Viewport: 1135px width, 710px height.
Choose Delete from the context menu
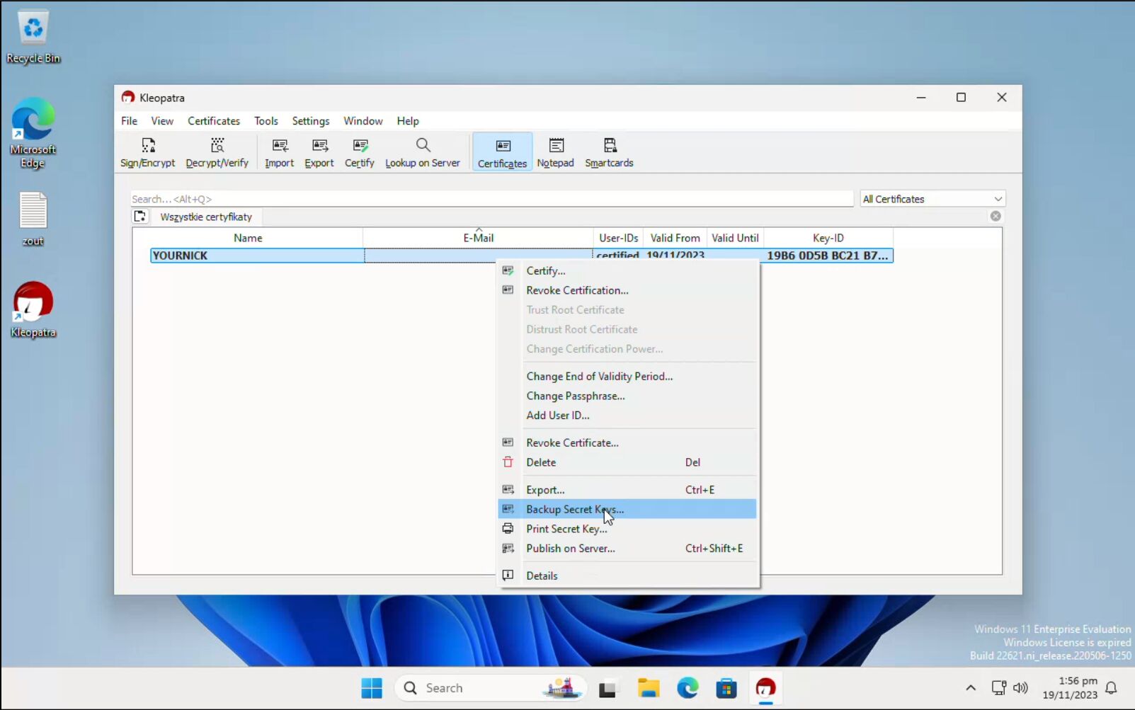click(x=541, y=463)
